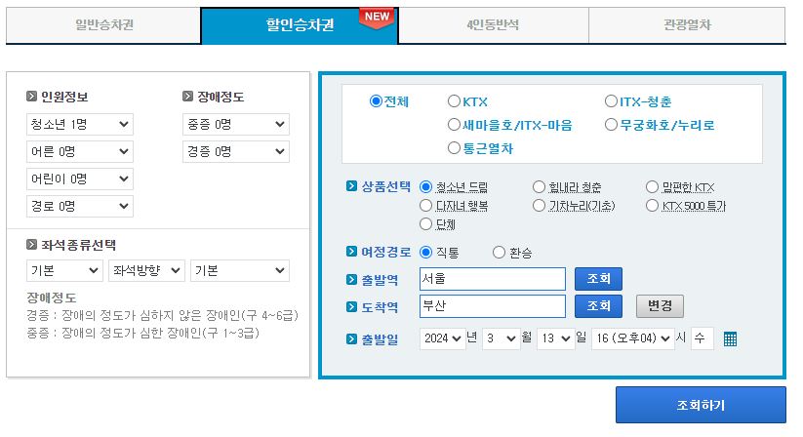The image size is (803, 437).
Task: Click the arrow icon beside 출발역 label
Action: 351,279
